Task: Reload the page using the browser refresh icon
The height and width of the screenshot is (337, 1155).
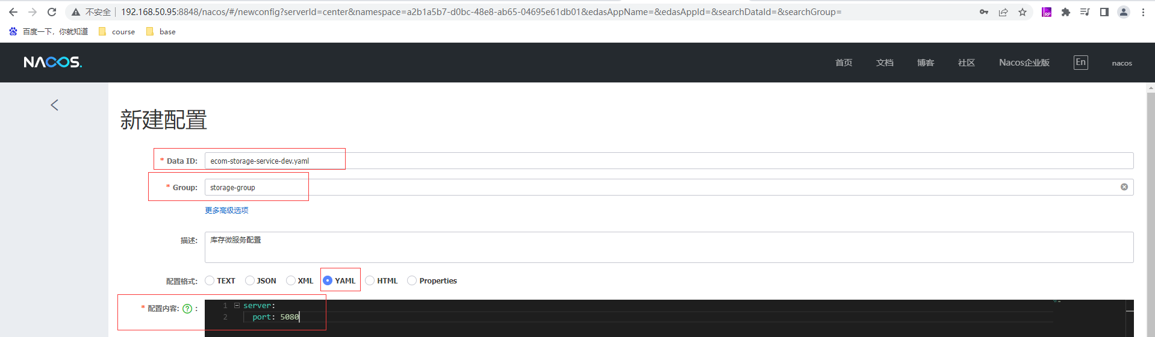Action: coord(52,12)
